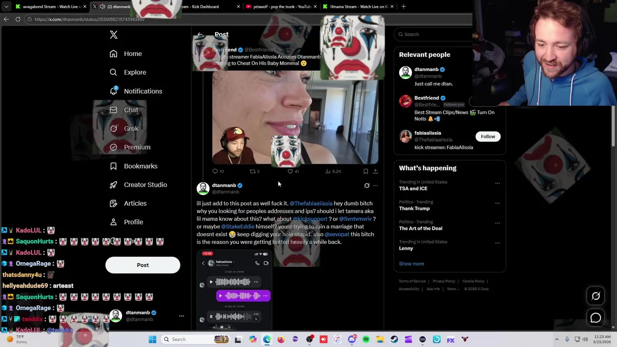Open @kicksupport mention link

pos(309,219)
